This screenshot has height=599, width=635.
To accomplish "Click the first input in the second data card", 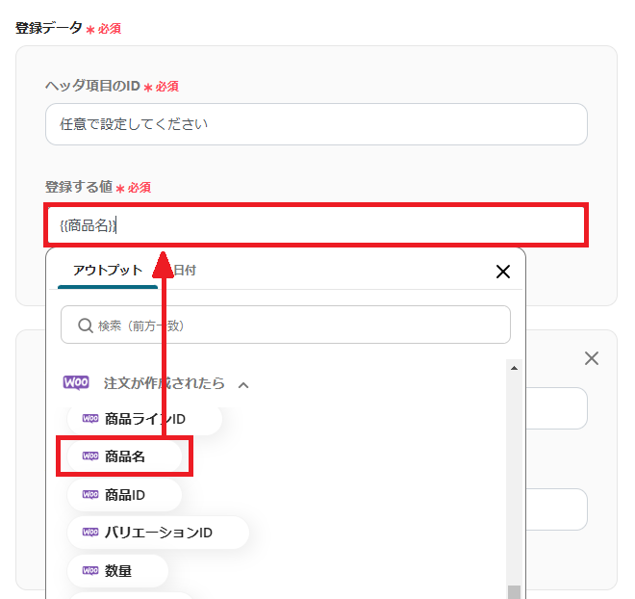I will pos(558,408).
